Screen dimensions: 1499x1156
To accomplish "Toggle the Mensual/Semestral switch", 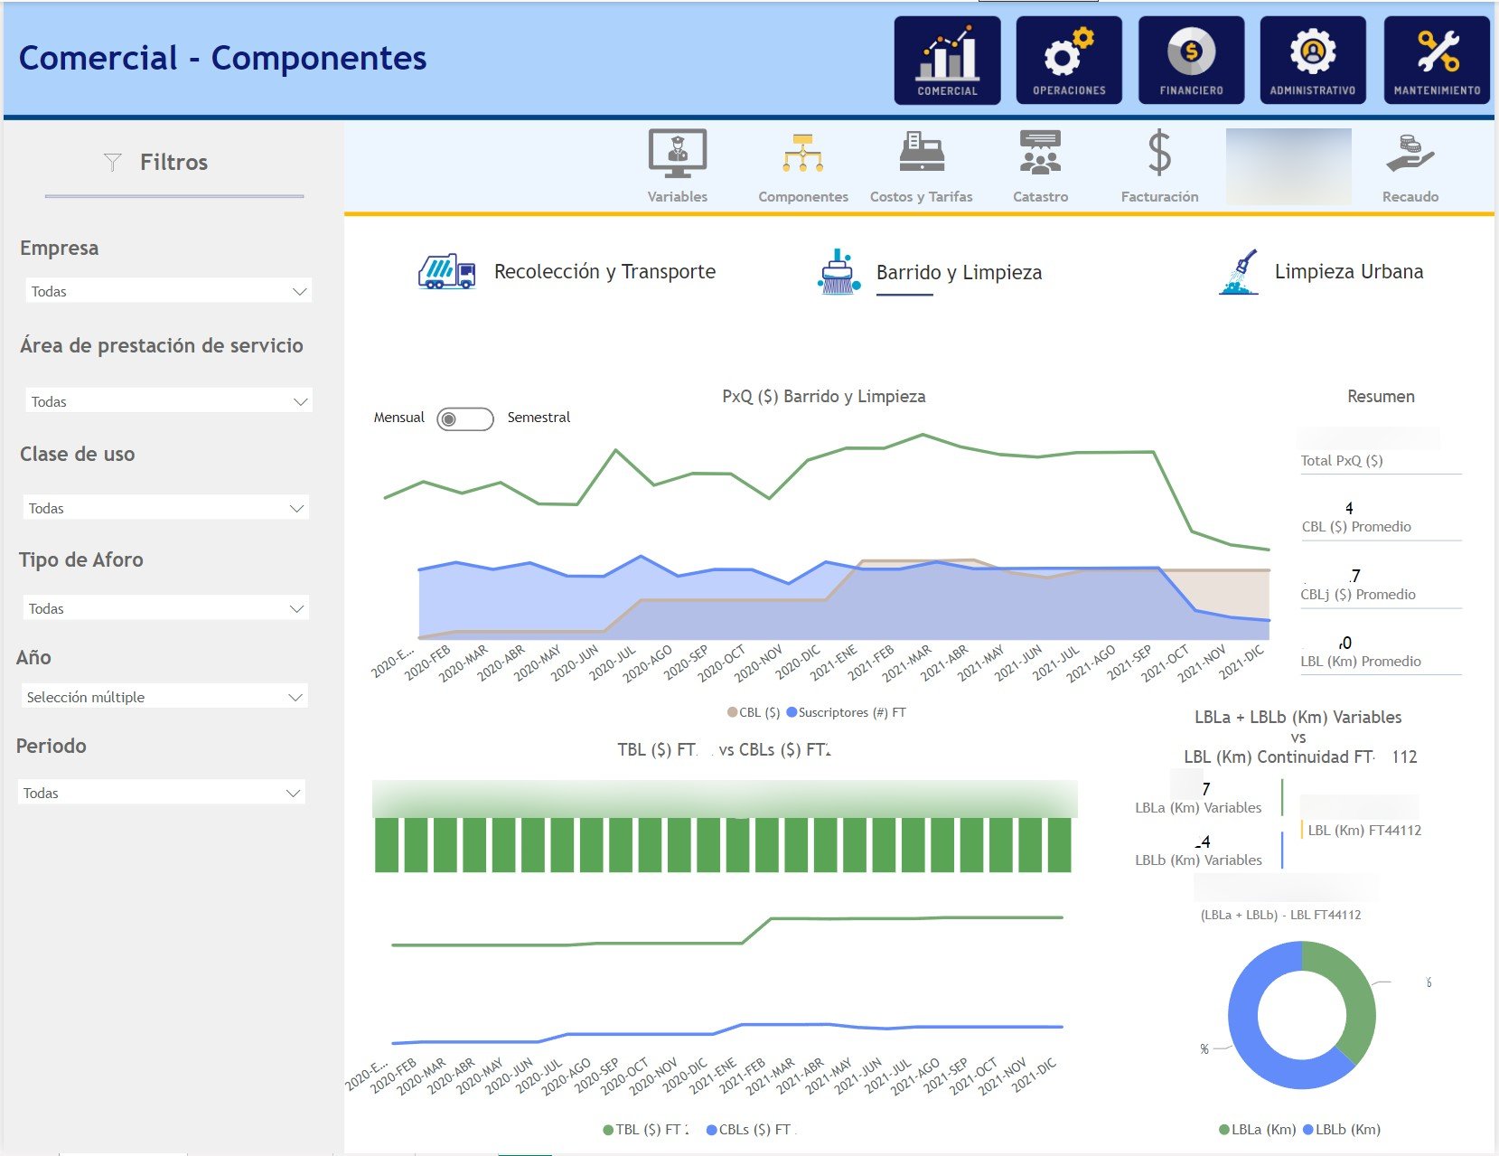I will pos(464,419).
